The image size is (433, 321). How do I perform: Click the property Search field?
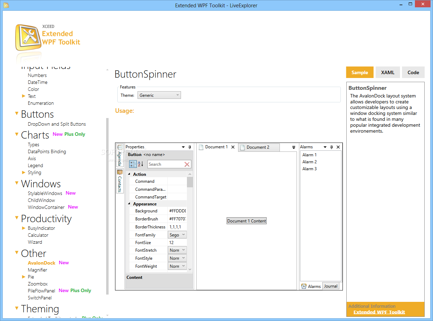click(x=165, y=164)
